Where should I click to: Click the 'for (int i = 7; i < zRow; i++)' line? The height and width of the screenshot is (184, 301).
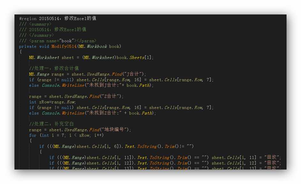click(66, 135)
